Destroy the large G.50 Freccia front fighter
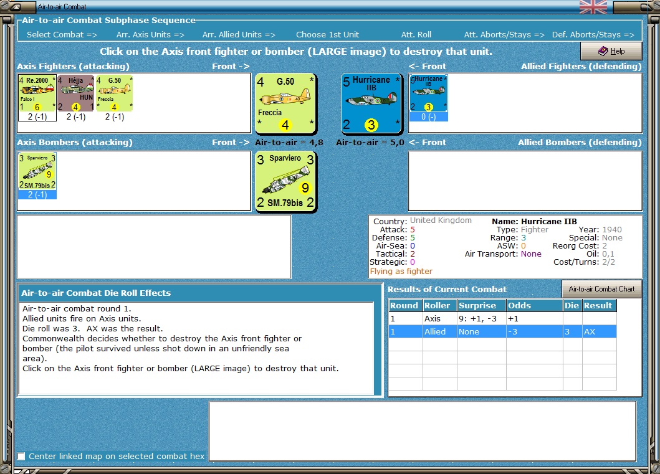The height and width of the screenshot is (474, 660). (x=286, y=103)
